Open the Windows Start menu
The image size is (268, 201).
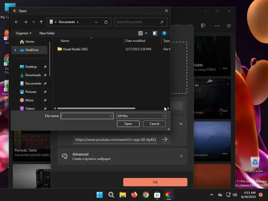pos(99,195)
